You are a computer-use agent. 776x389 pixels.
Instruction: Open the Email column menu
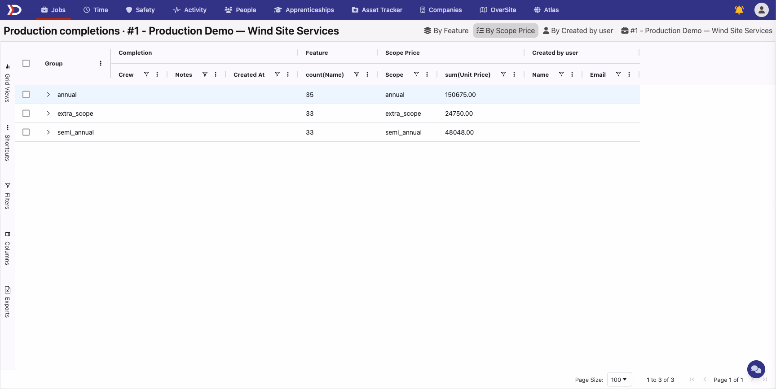point(629,74)
